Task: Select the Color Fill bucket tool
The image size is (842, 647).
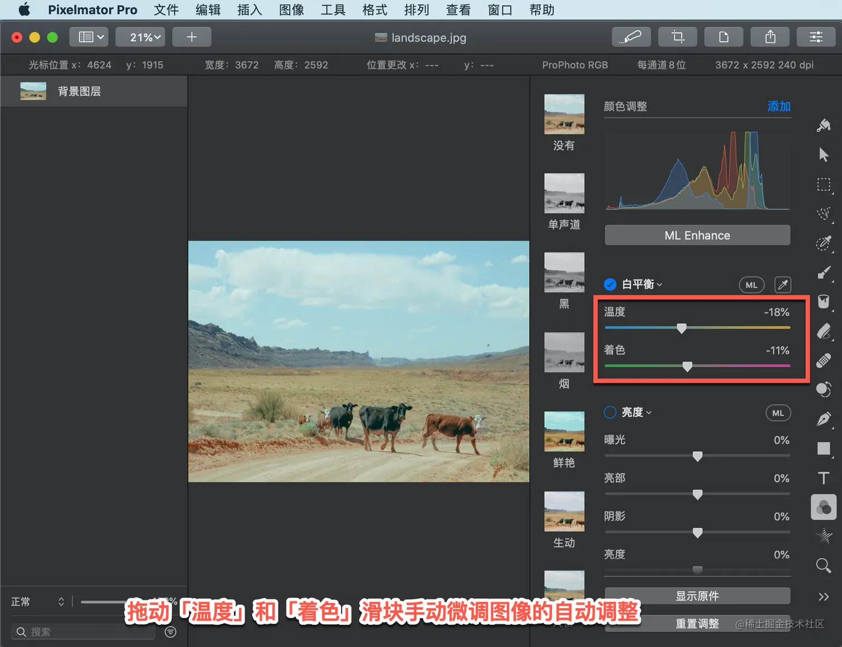Action: point(824,301)
